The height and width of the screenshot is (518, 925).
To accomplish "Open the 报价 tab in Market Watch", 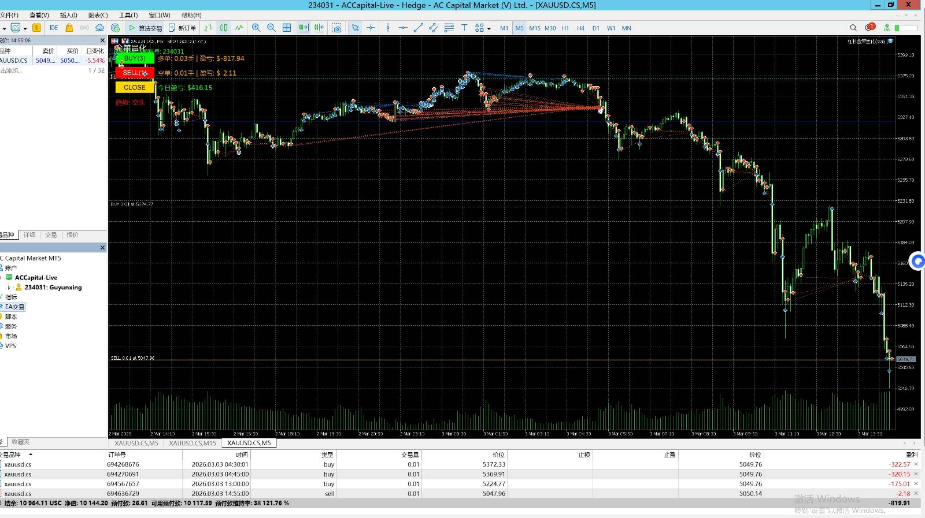I will click(72, 235).
